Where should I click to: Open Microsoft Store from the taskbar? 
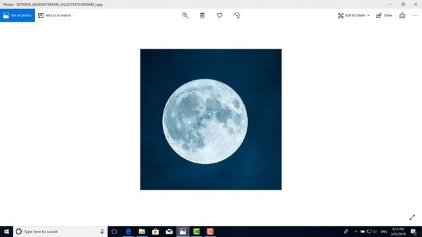(x=156, y=231)
